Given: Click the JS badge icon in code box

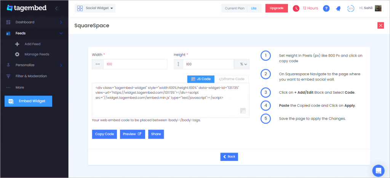Looking at the screenshot, I should pyautogui.click(x=243, y=111).
